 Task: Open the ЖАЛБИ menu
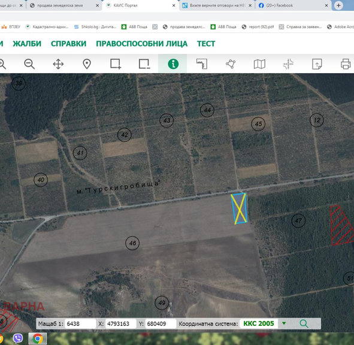[x=27, y=44]
